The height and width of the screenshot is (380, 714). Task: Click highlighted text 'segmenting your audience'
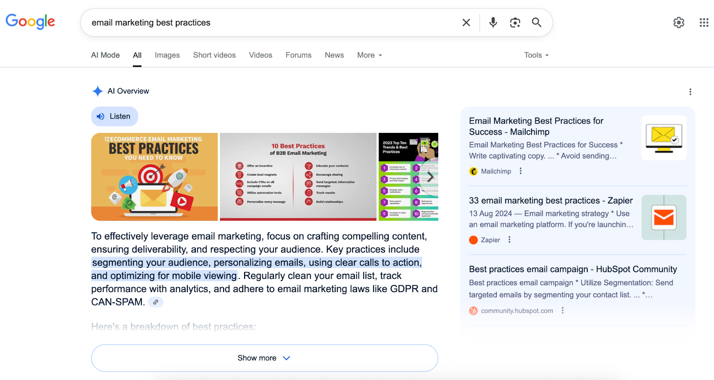[151, 263]
